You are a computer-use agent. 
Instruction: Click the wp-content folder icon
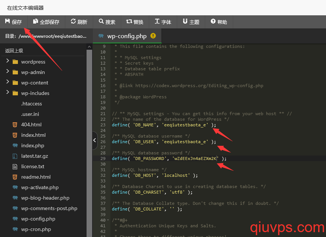coord(15,83)
